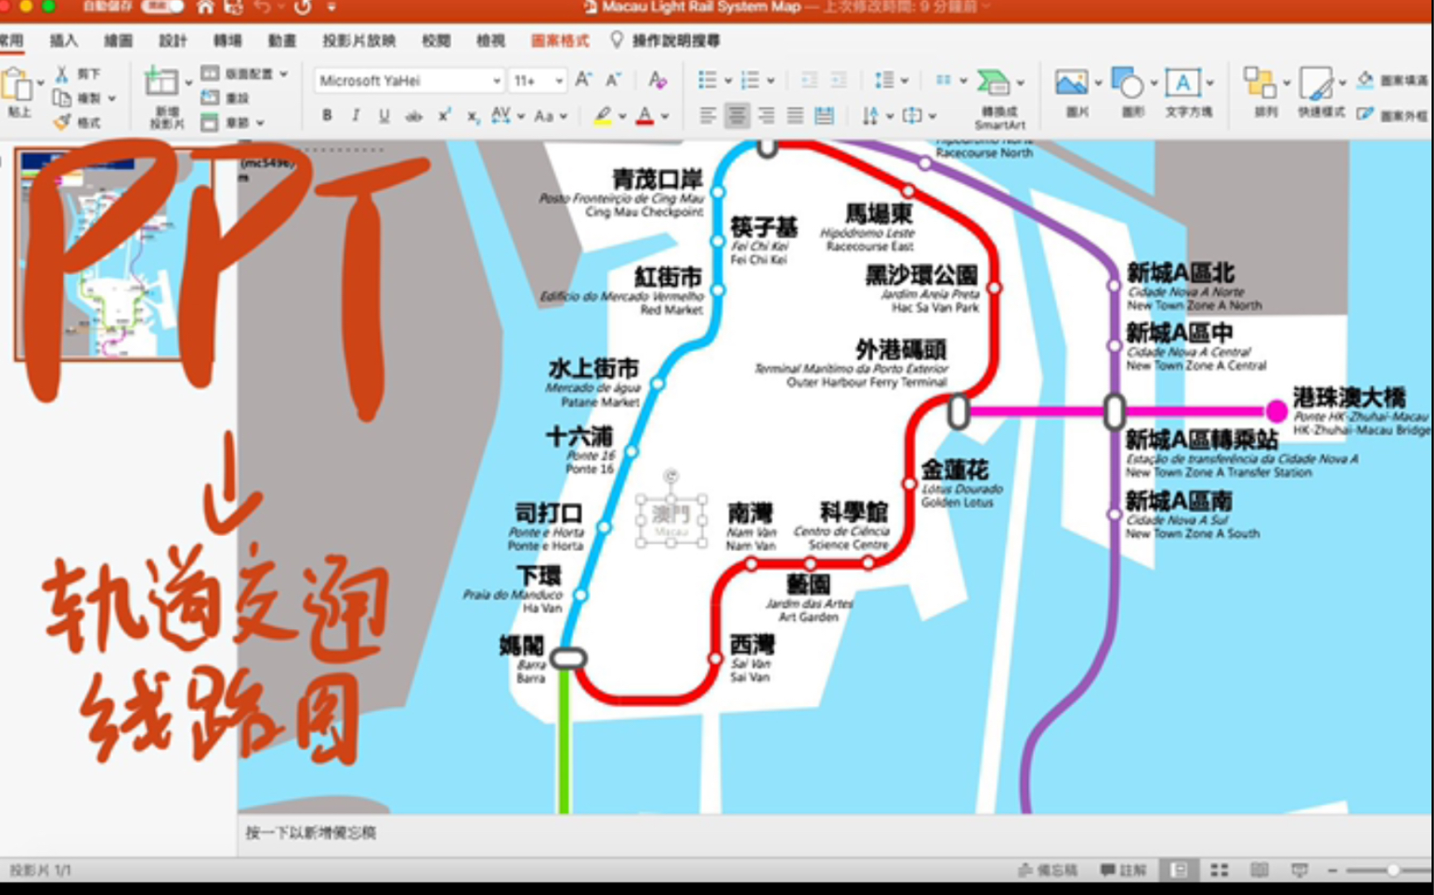Click the Character Spacing AV icon

pyautogui.click(x=500, y=116)
